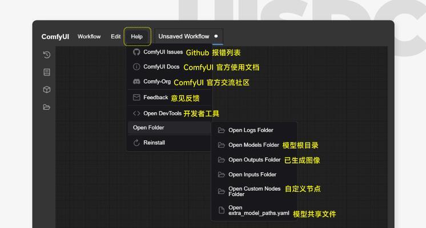Select the Reinstall menu entry
426x228 pixels.
pyautogui.click(x=170, y=142)
